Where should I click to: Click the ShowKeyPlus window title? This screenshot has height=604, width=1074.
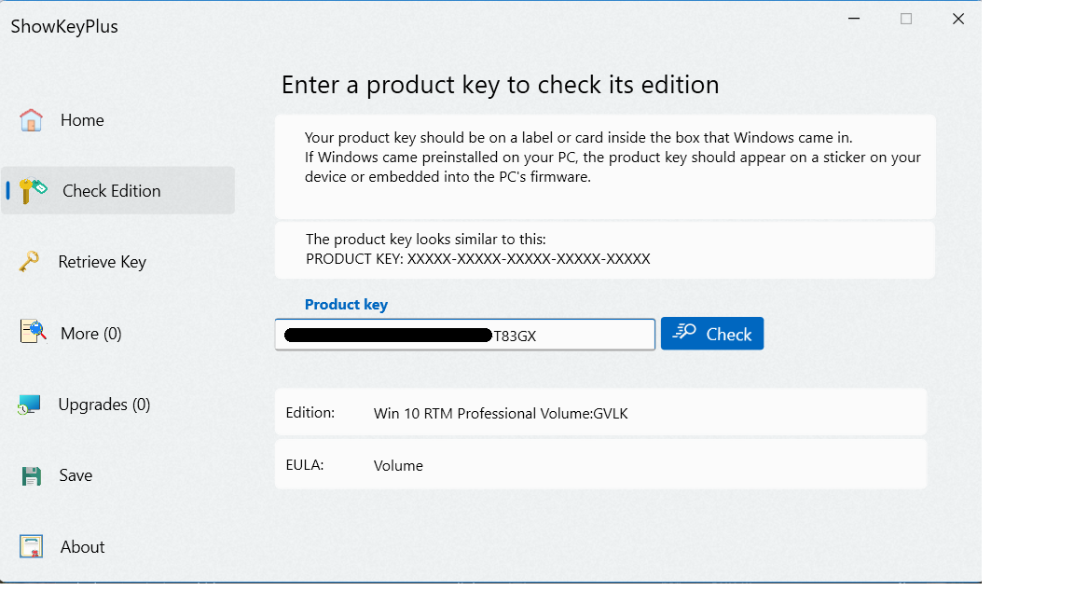coord(64,27)
